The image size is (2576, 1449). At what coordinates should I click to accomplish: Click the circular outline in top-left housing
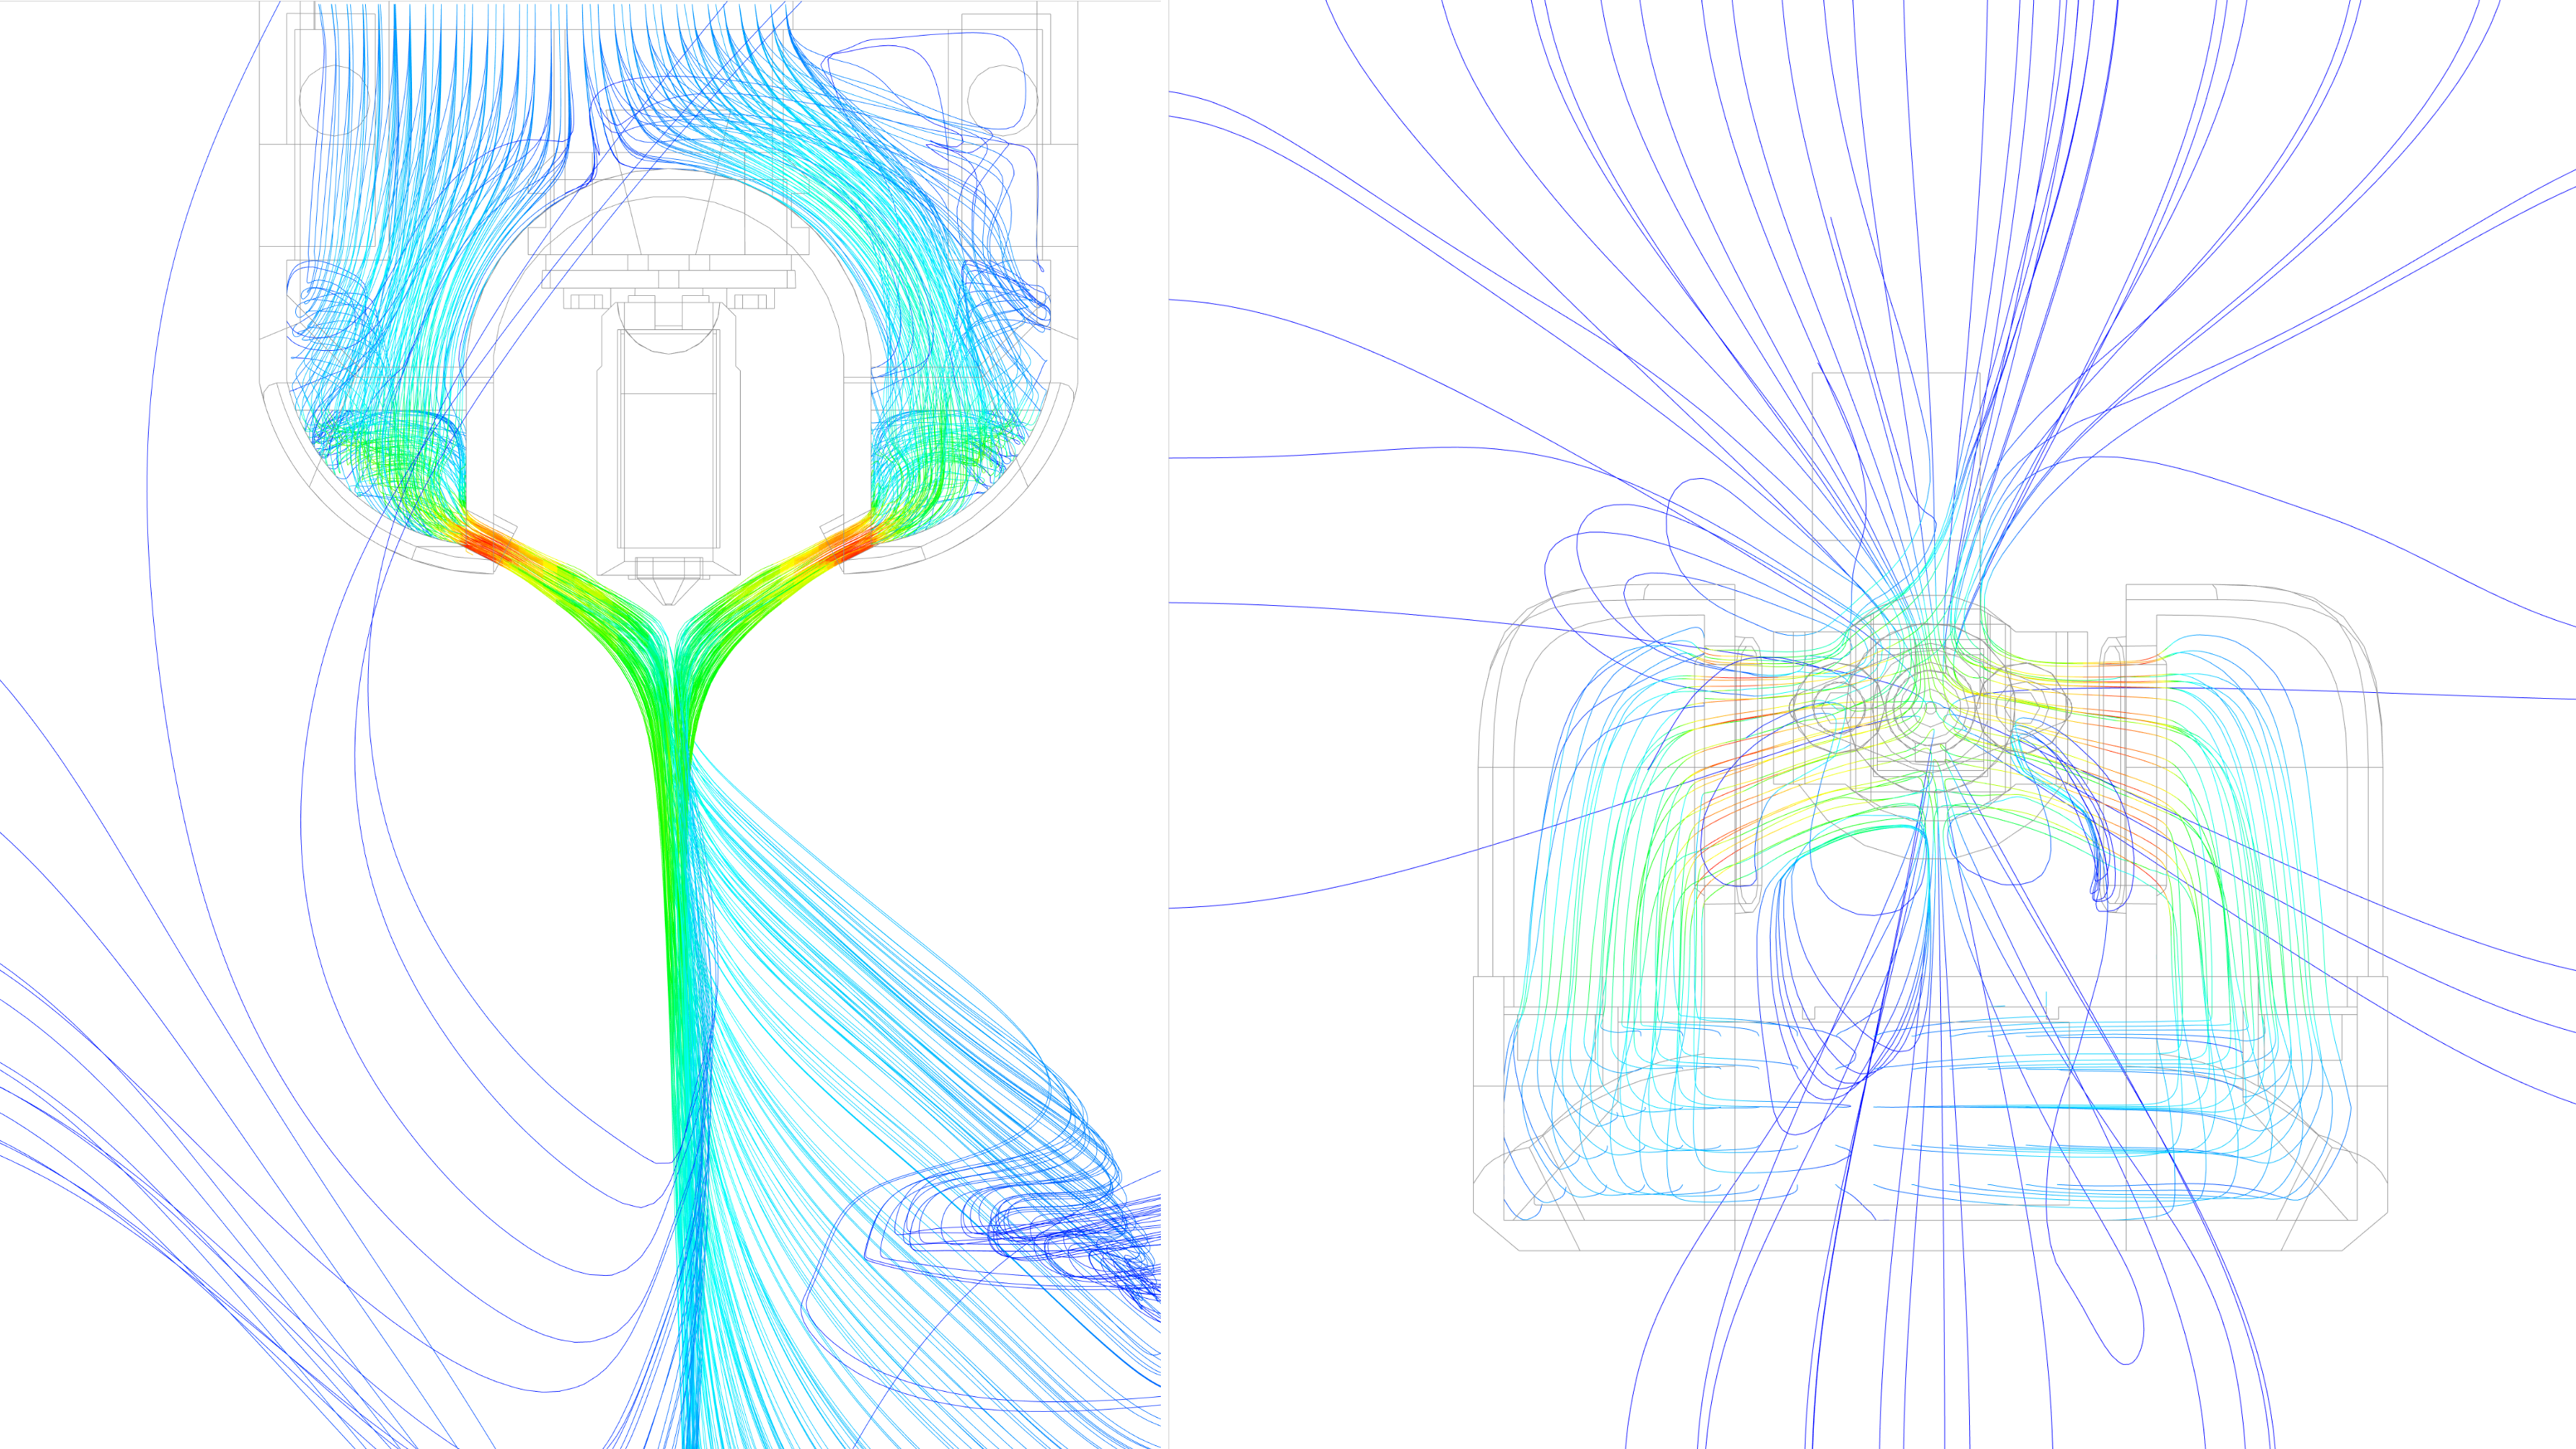pos(334,100)
